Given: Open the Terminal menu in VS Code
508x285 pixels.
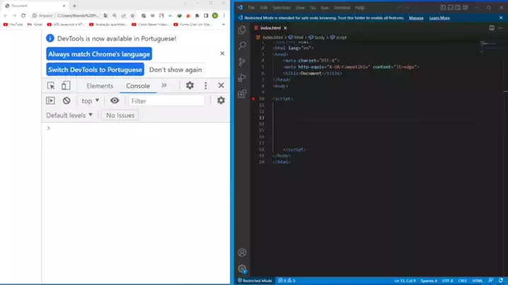Looking at the screenshot, I should pos(342,8).
